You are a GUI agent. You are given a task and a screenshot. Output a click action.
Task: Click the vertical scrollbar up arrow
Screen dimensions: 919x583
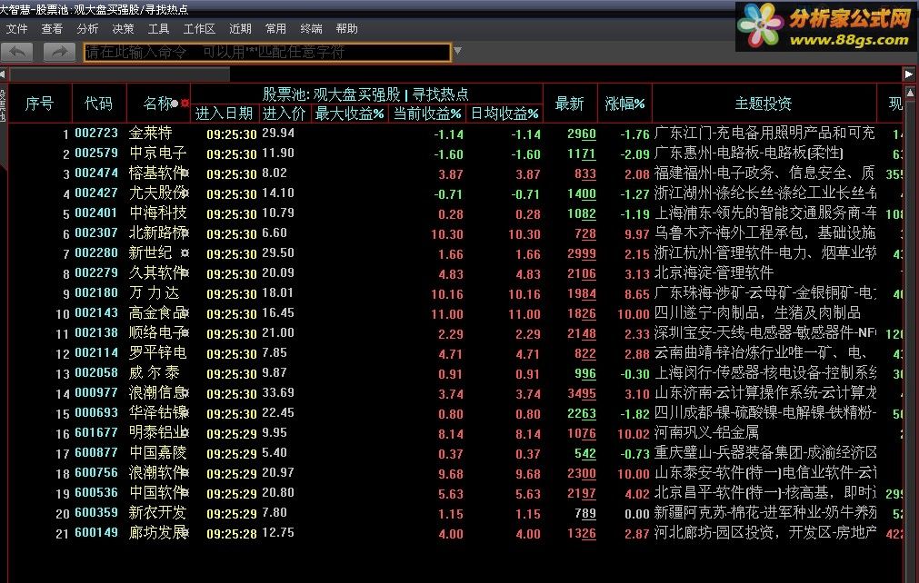click(910, 93)
